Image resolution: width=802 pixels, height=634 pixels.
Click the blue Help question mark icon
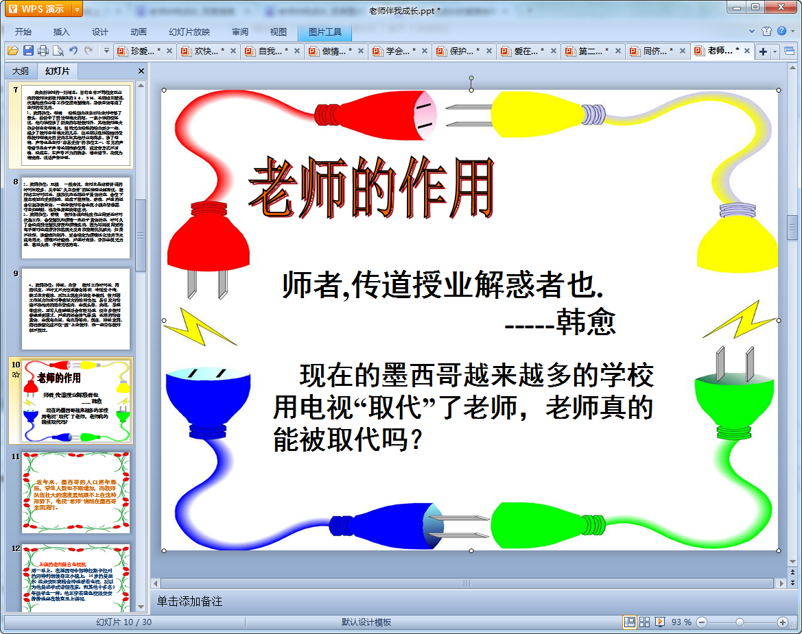pyautogui.click(x=781, y=31)
